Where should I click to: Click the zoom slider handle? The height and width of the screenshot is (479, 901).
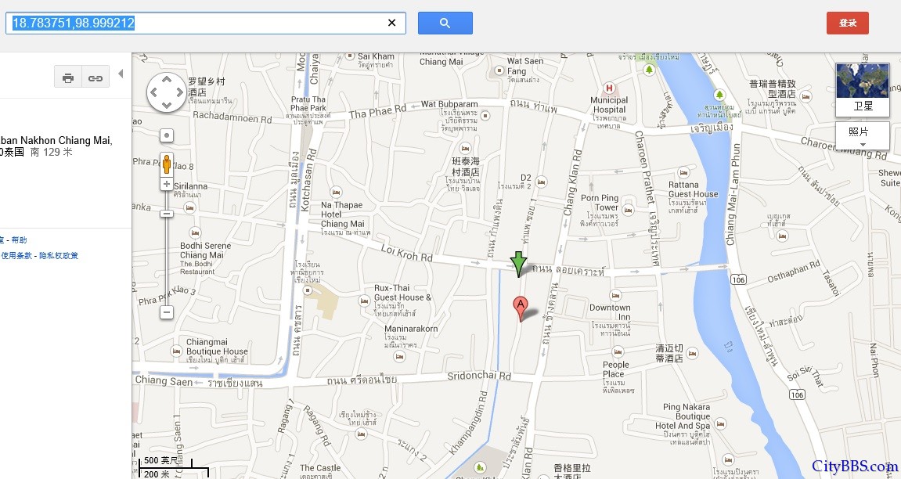167,214
